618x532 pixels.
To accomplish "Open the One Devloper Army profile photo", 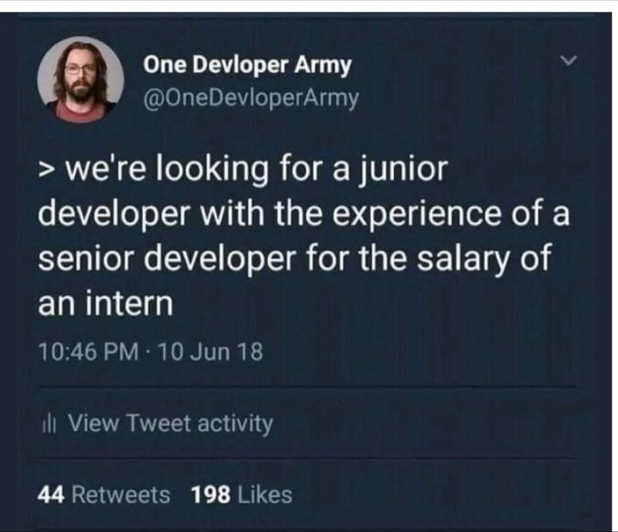I will [x=80, y=79].
